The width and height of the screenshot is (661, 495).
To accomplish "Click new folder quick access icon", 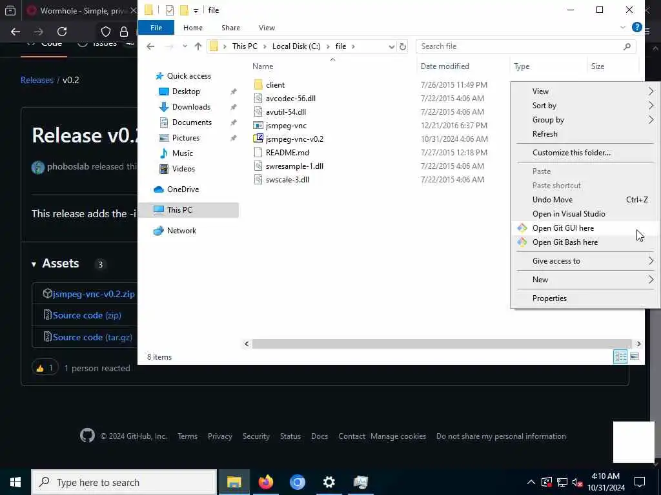I will pos(184,10).
